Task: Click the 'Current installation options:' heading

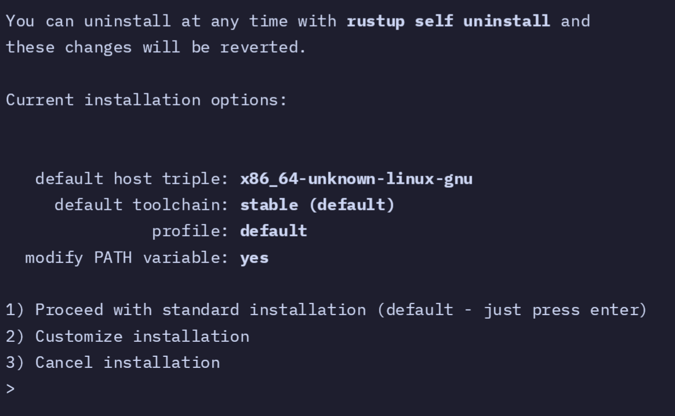Action: point(146,100)
